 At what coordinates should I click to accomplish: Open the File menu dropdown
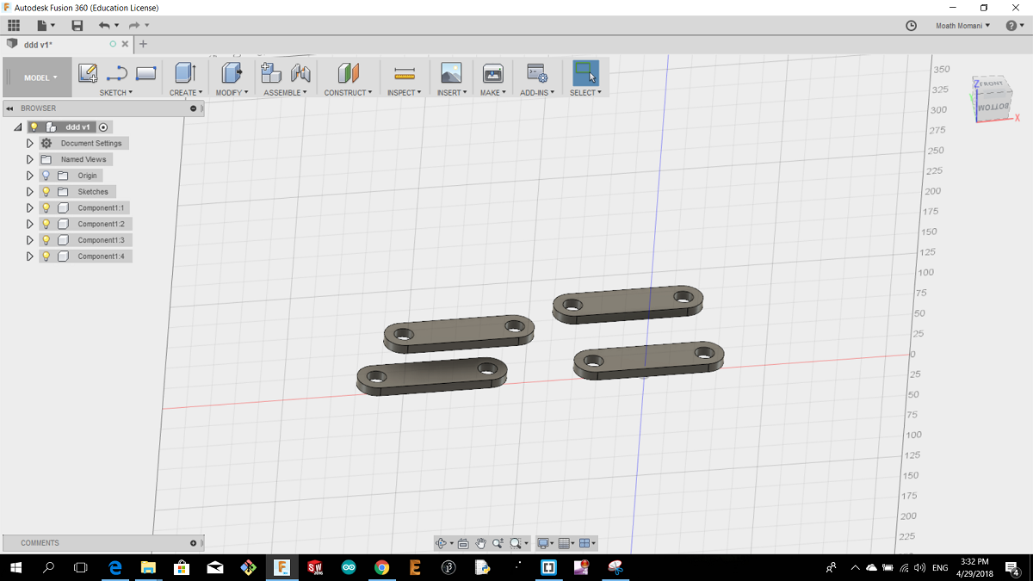[x=46, y=26]
